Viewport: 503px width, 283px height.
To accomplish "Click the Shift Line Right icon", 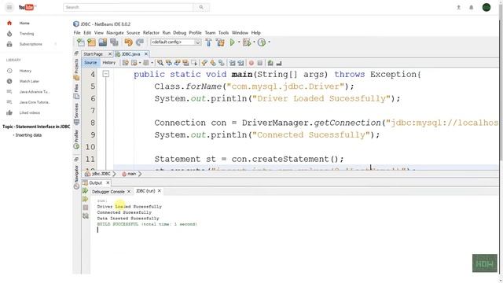I will (240, 63).
